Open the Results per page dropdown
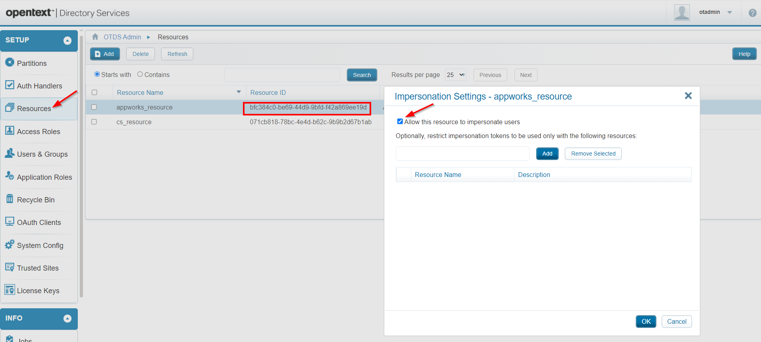The height and width of the screenshot is (342, 761). click(x=455, y=75)
